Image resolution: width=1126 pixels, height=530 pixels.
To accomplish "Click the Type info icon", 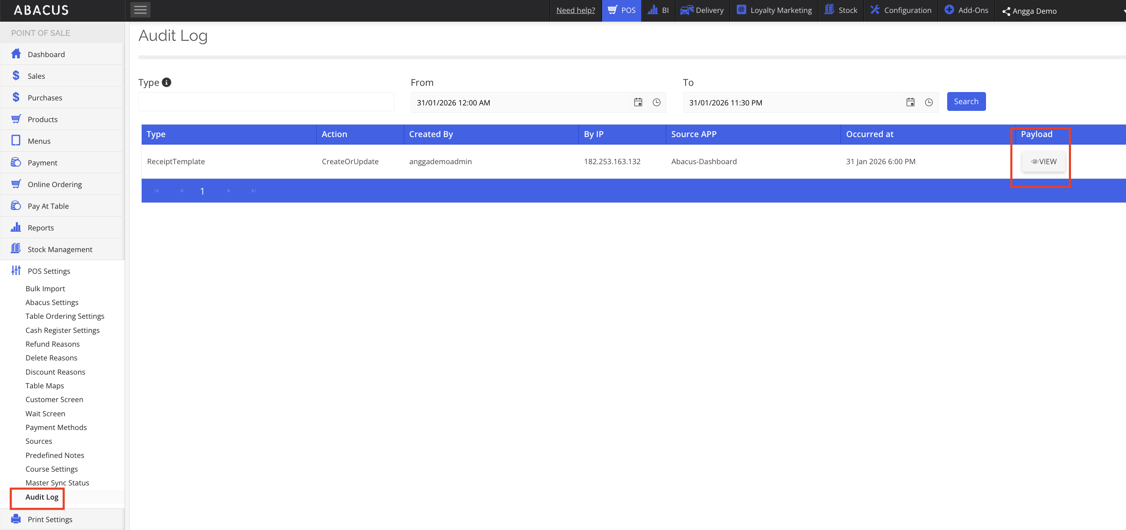I will click(167, 82).
